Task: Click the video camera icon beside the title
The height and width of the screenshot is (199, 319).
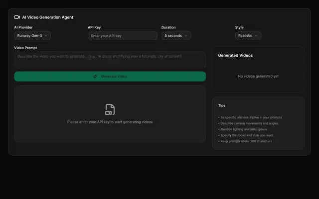Action: pos(17,17)
